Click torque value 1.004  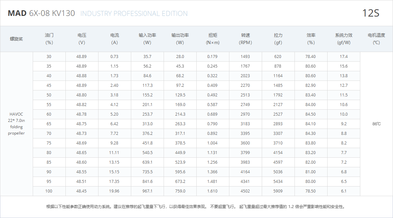point(212,143)
